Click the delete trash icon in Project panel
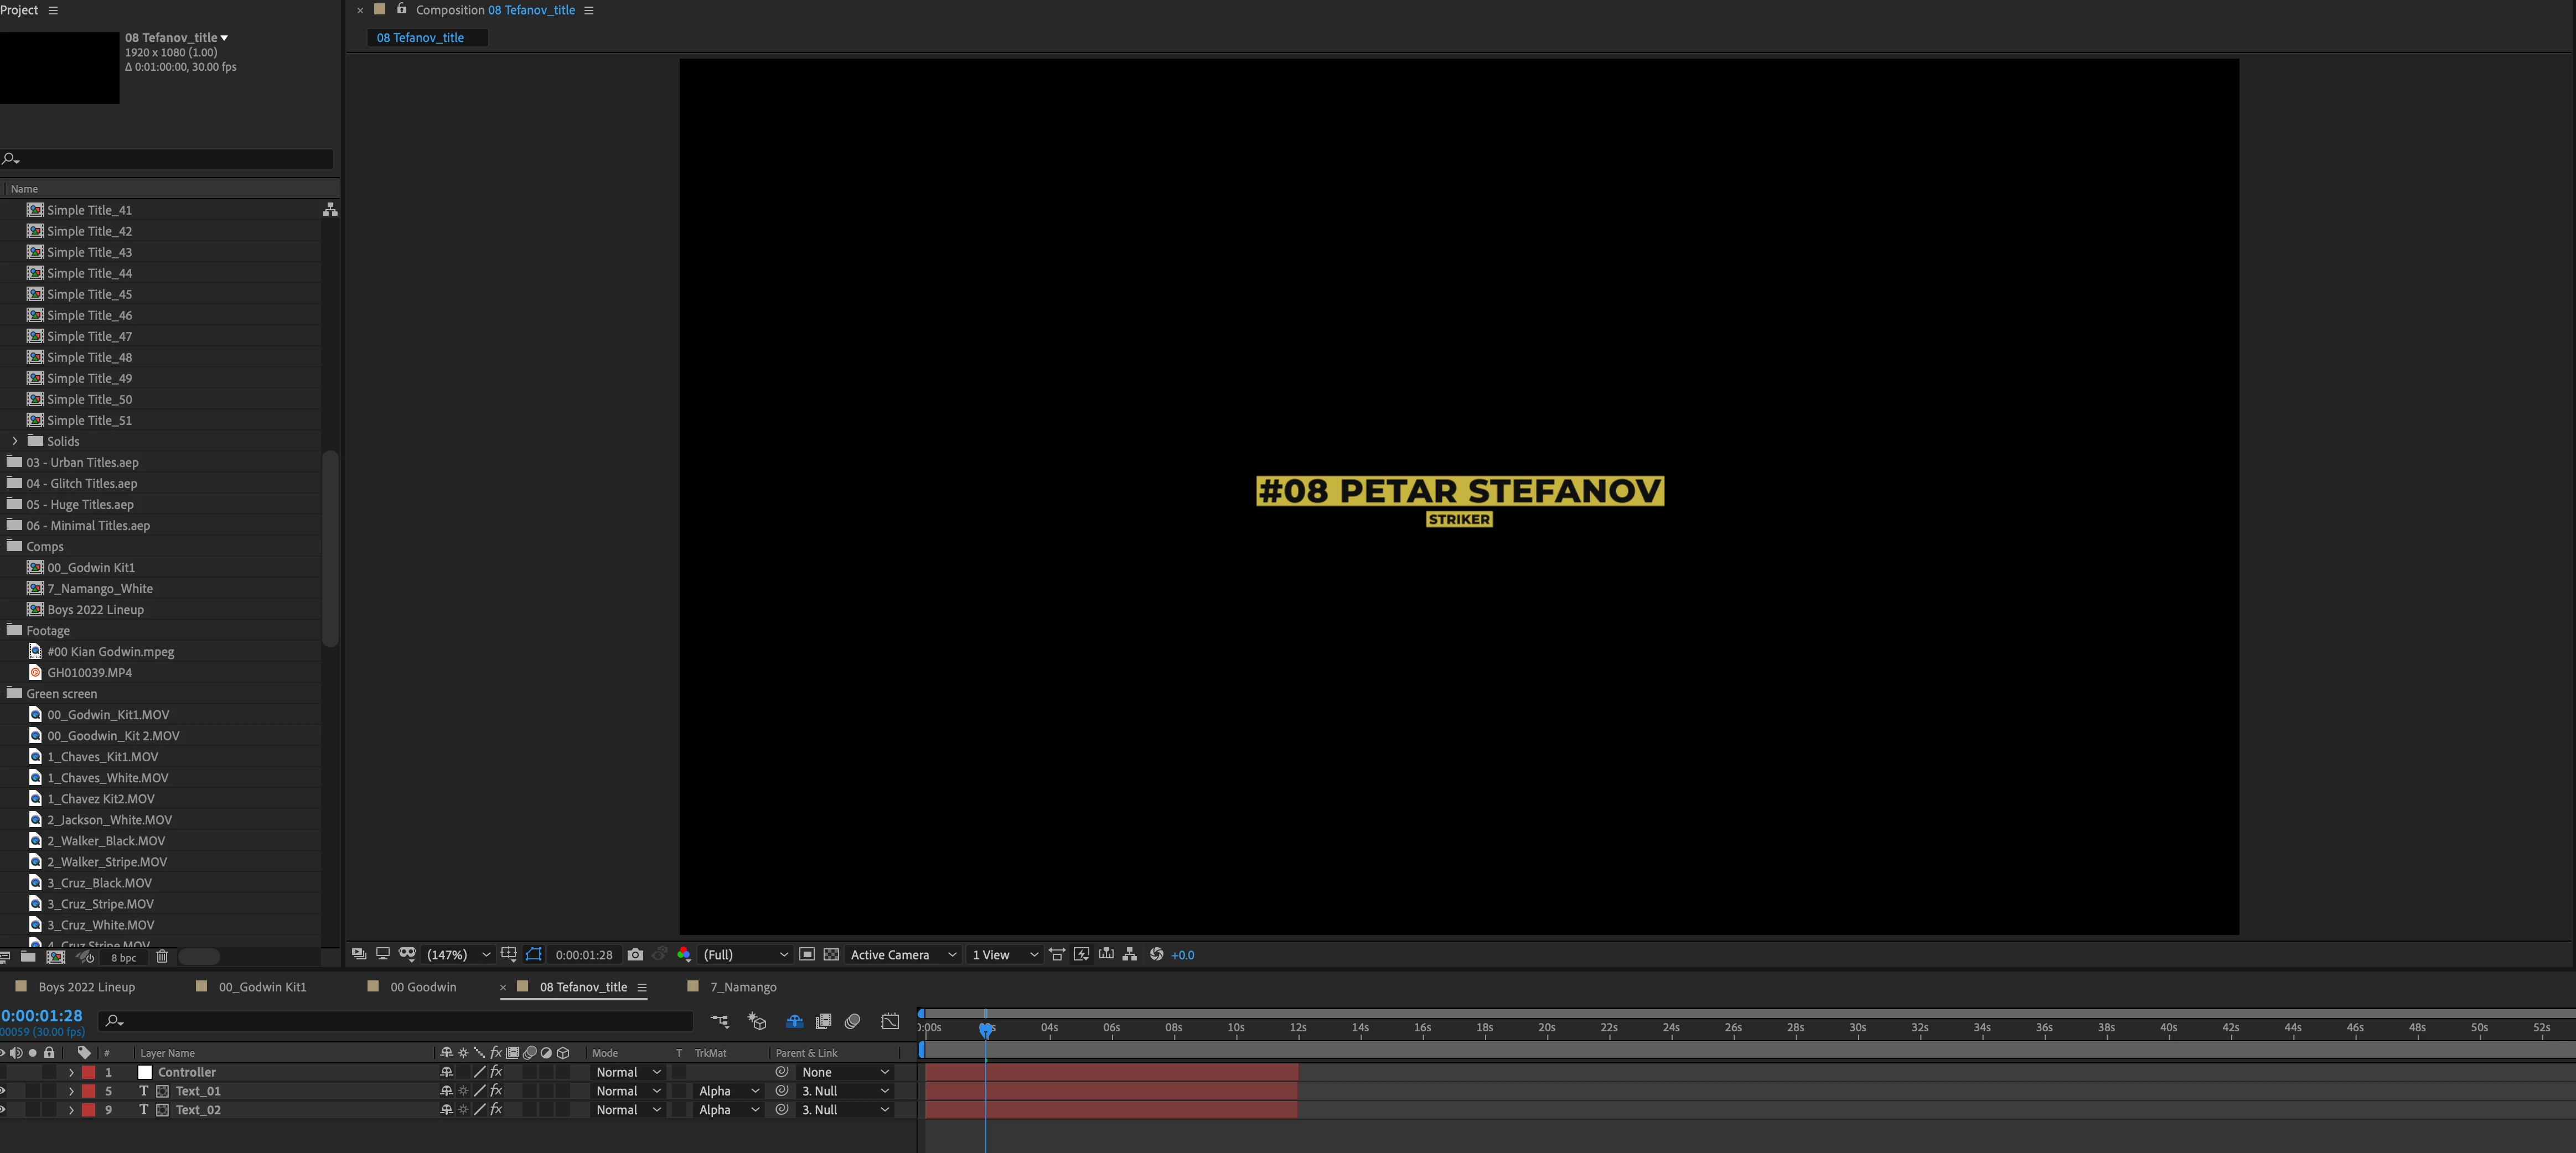The width and height of the screenshot is (2576, 1153). tap(162, 957)
